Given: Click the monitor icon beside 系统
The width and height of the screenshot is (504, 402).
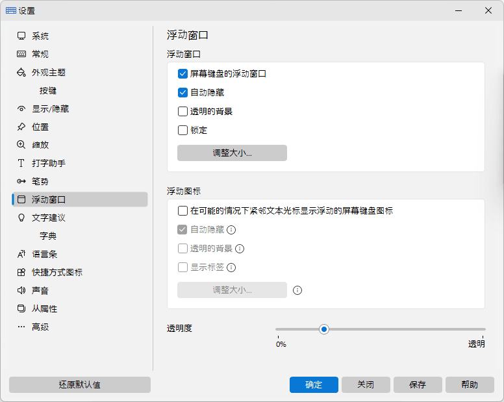Looking at the screenshot, I should point(21,36).
